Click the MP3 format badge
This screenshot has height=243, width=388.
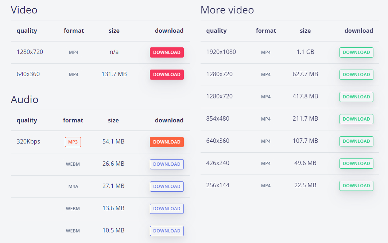(x=73, y=142)
